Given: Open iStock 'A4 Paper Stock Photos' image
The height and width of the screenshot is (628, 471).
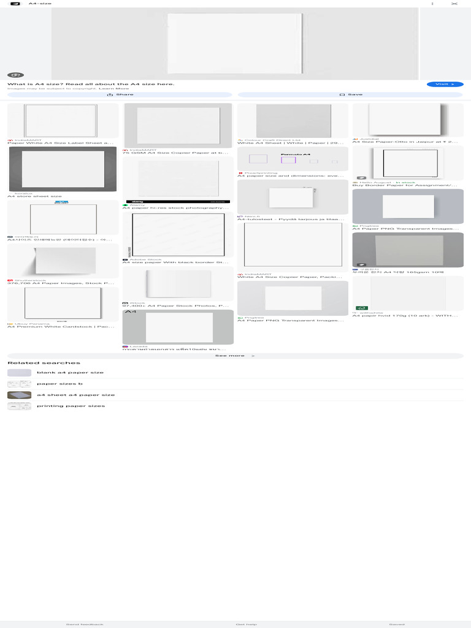Looking at the screenshot, I should pyautogui.click(x=178, y=283).
